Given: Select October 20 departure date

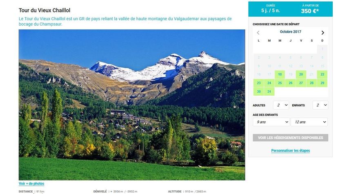Looking at the screenshot, I should click(301, 74).
